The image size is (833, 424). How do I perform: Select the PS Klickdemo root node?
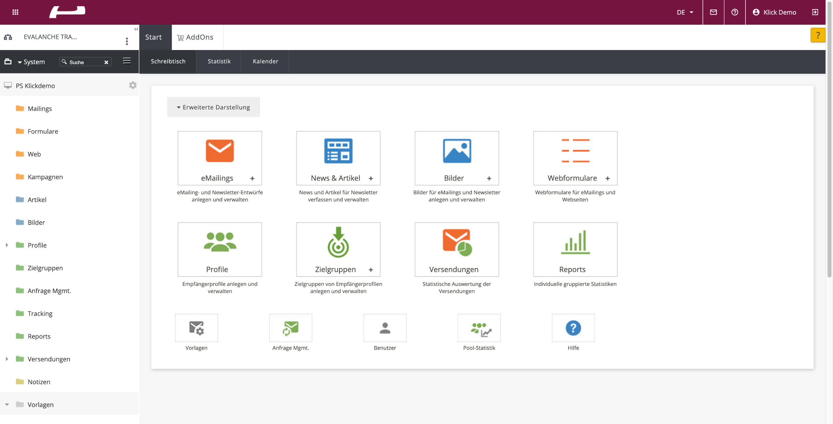click(x=35, y=85)
